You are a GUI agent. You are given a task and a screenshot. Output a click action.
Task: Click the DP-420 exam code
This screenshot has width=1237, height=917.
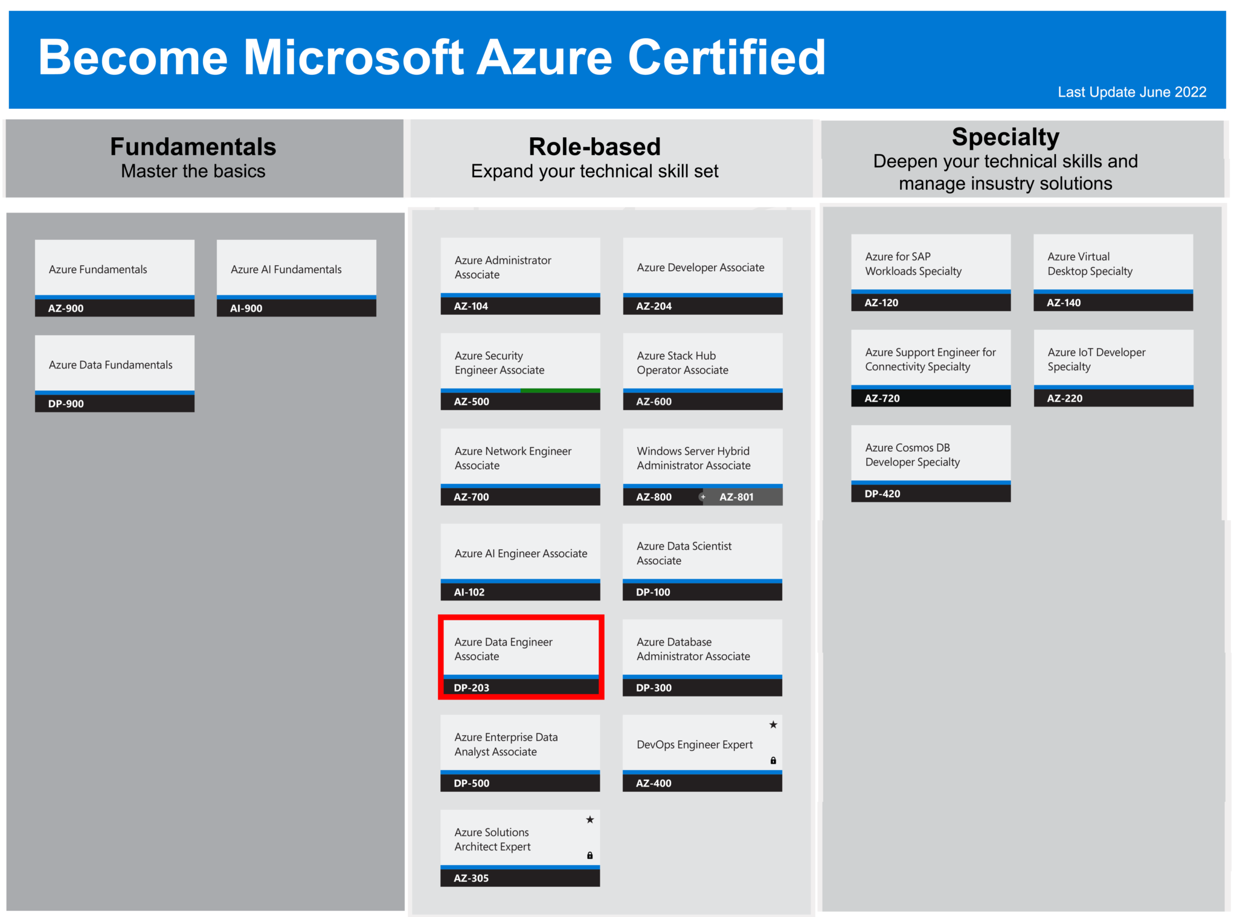(x=882, y=494)
